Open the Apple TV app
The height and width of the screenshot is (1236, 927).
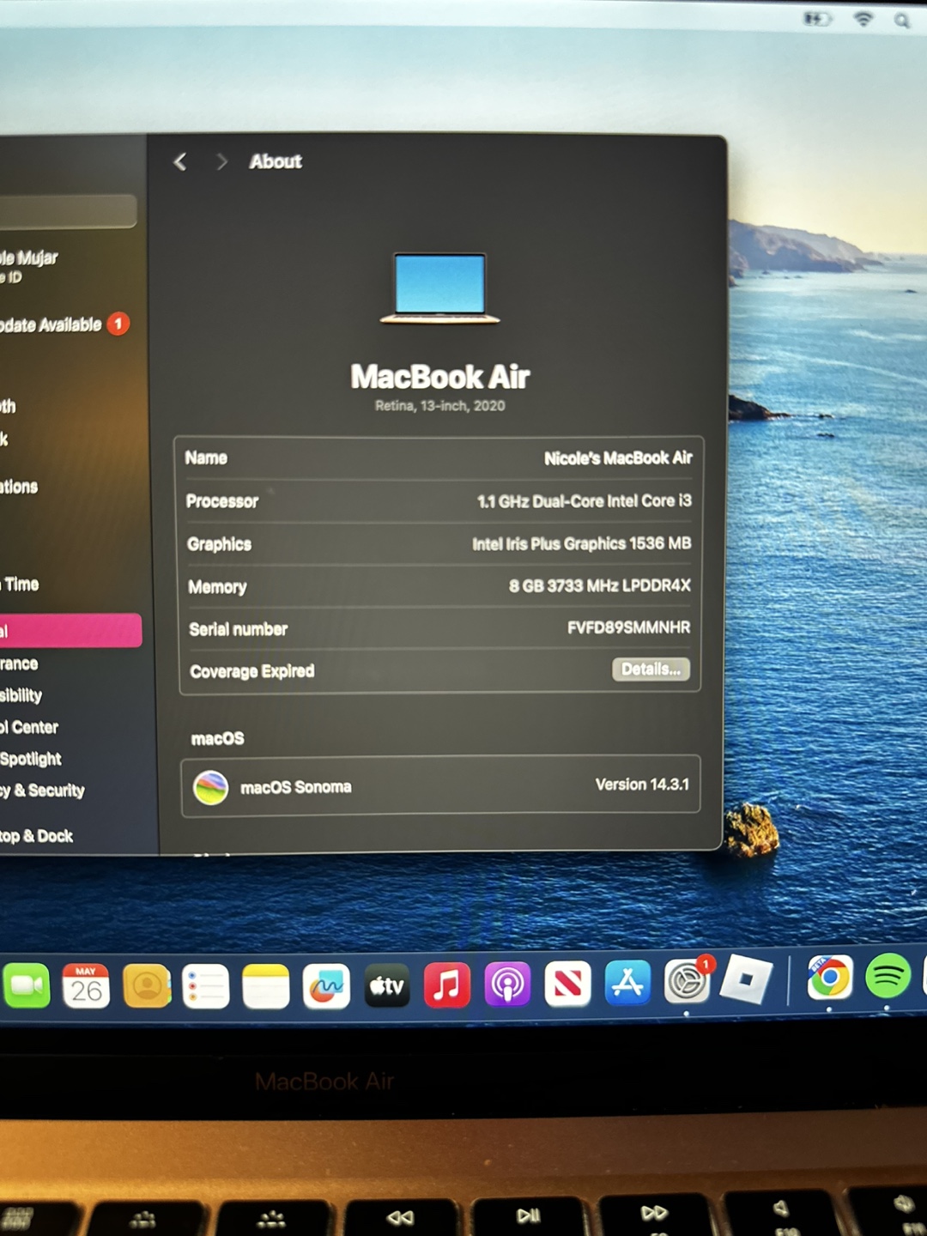[387, 986]
